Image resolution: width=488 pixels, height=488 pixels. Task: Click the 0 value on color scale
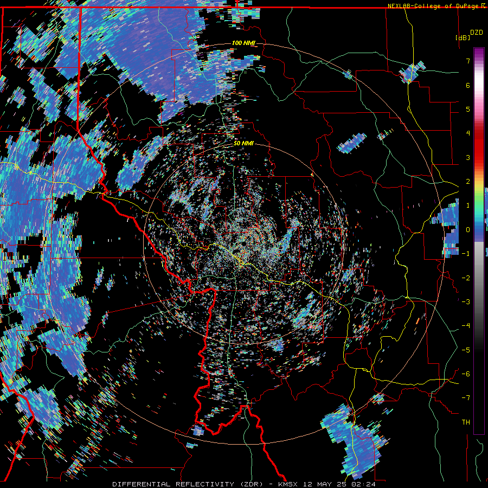pos(468,230)
